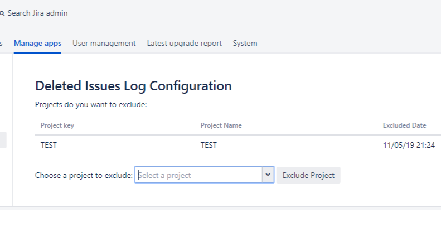Click the Deleted Issues Log Configuration heading
441x251 pixels.
point(133,86)
